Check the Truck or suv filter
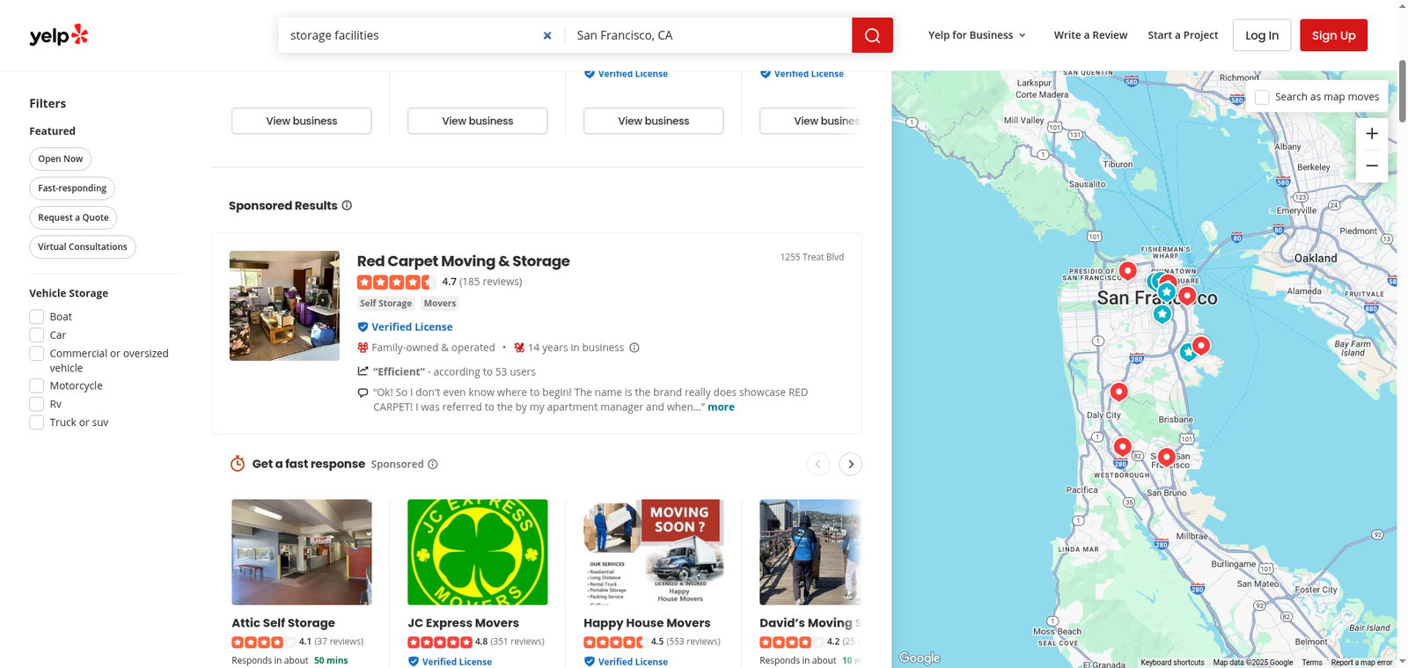The image size is (1408, 668). coord(37,422)
